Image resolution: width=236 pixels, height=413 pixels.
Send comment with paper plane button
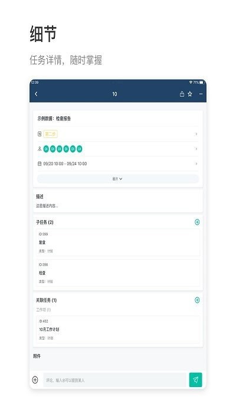[x=195, y=379]
